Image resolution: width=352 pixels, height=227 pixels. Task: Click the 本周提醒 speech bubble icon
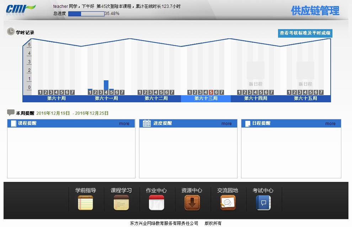click(11, 112)
